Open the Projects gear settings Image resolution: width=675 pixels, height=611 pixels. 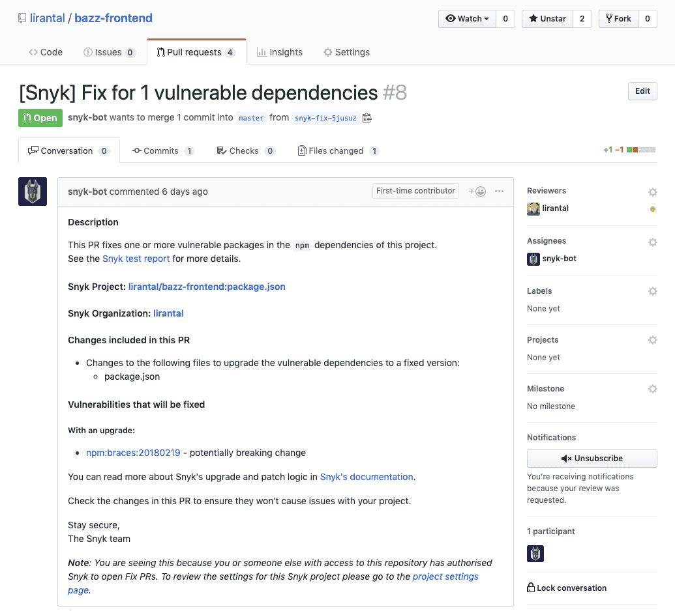pyautogui.click(x=653, y=339)
